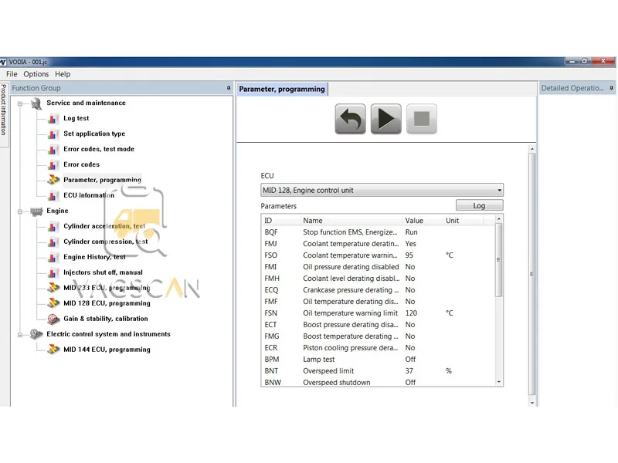Click the Gain & stability, calibration icon
The image size is (618, 463).
(x=53, y=319)
